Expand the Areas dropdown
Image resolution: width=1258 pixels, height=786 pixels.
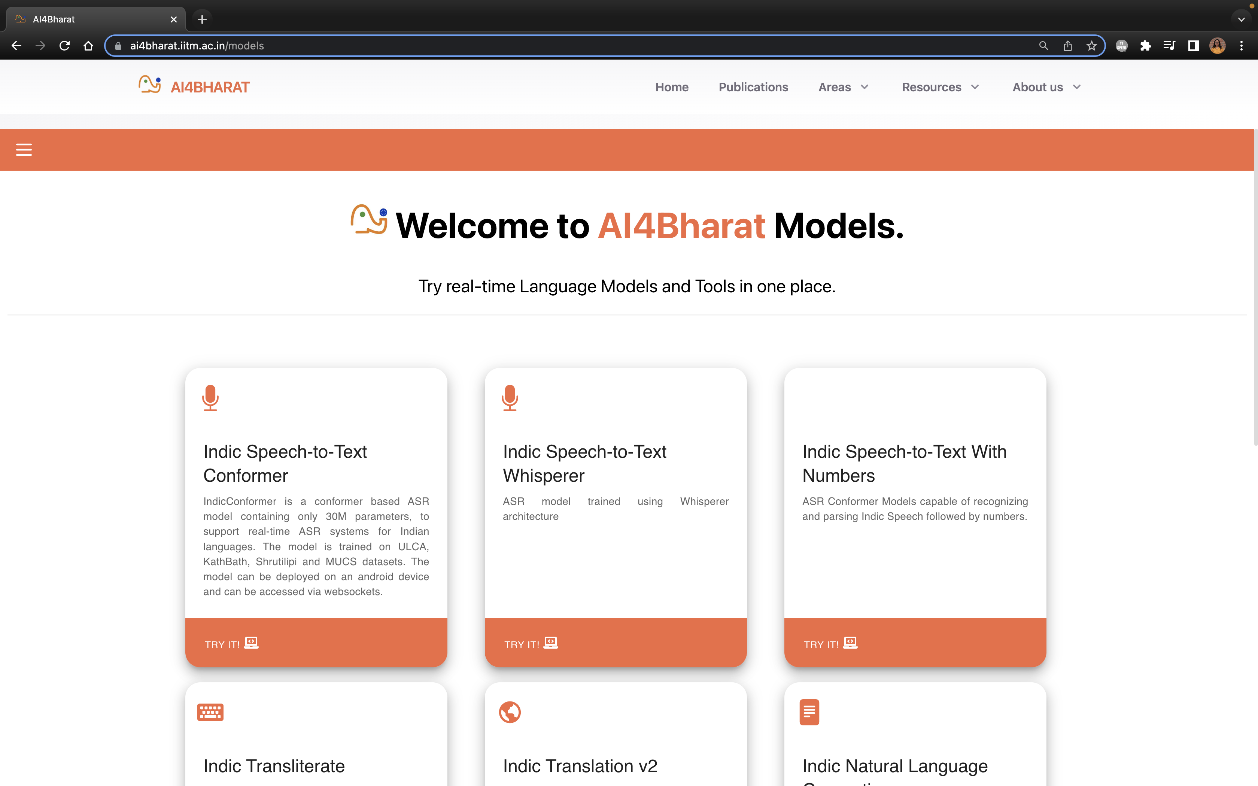pyautogui.click(x=843, y=87)
